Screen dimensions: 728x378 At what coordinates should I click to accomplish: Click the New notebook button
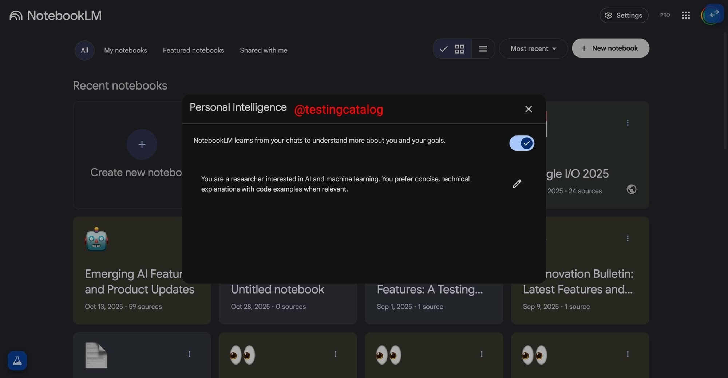tap(610, 48)
